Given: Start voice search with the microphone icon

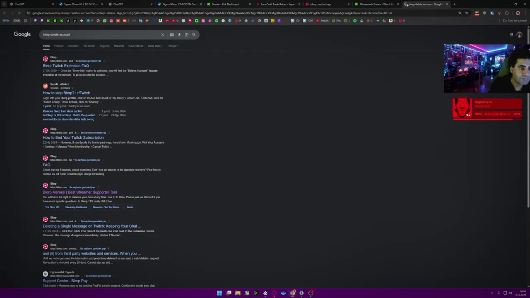Looking at the screenshot, I should (179, 35).
